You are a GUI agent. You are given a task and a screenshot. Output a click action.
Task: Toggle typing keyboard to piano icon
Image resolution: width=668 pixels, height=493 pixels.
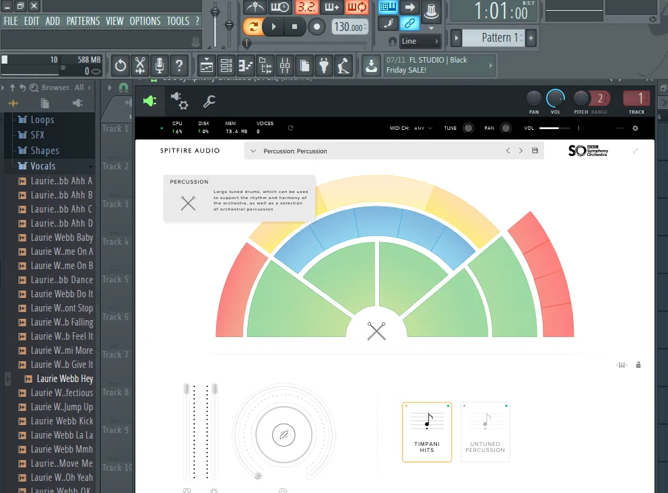(388, 7)
